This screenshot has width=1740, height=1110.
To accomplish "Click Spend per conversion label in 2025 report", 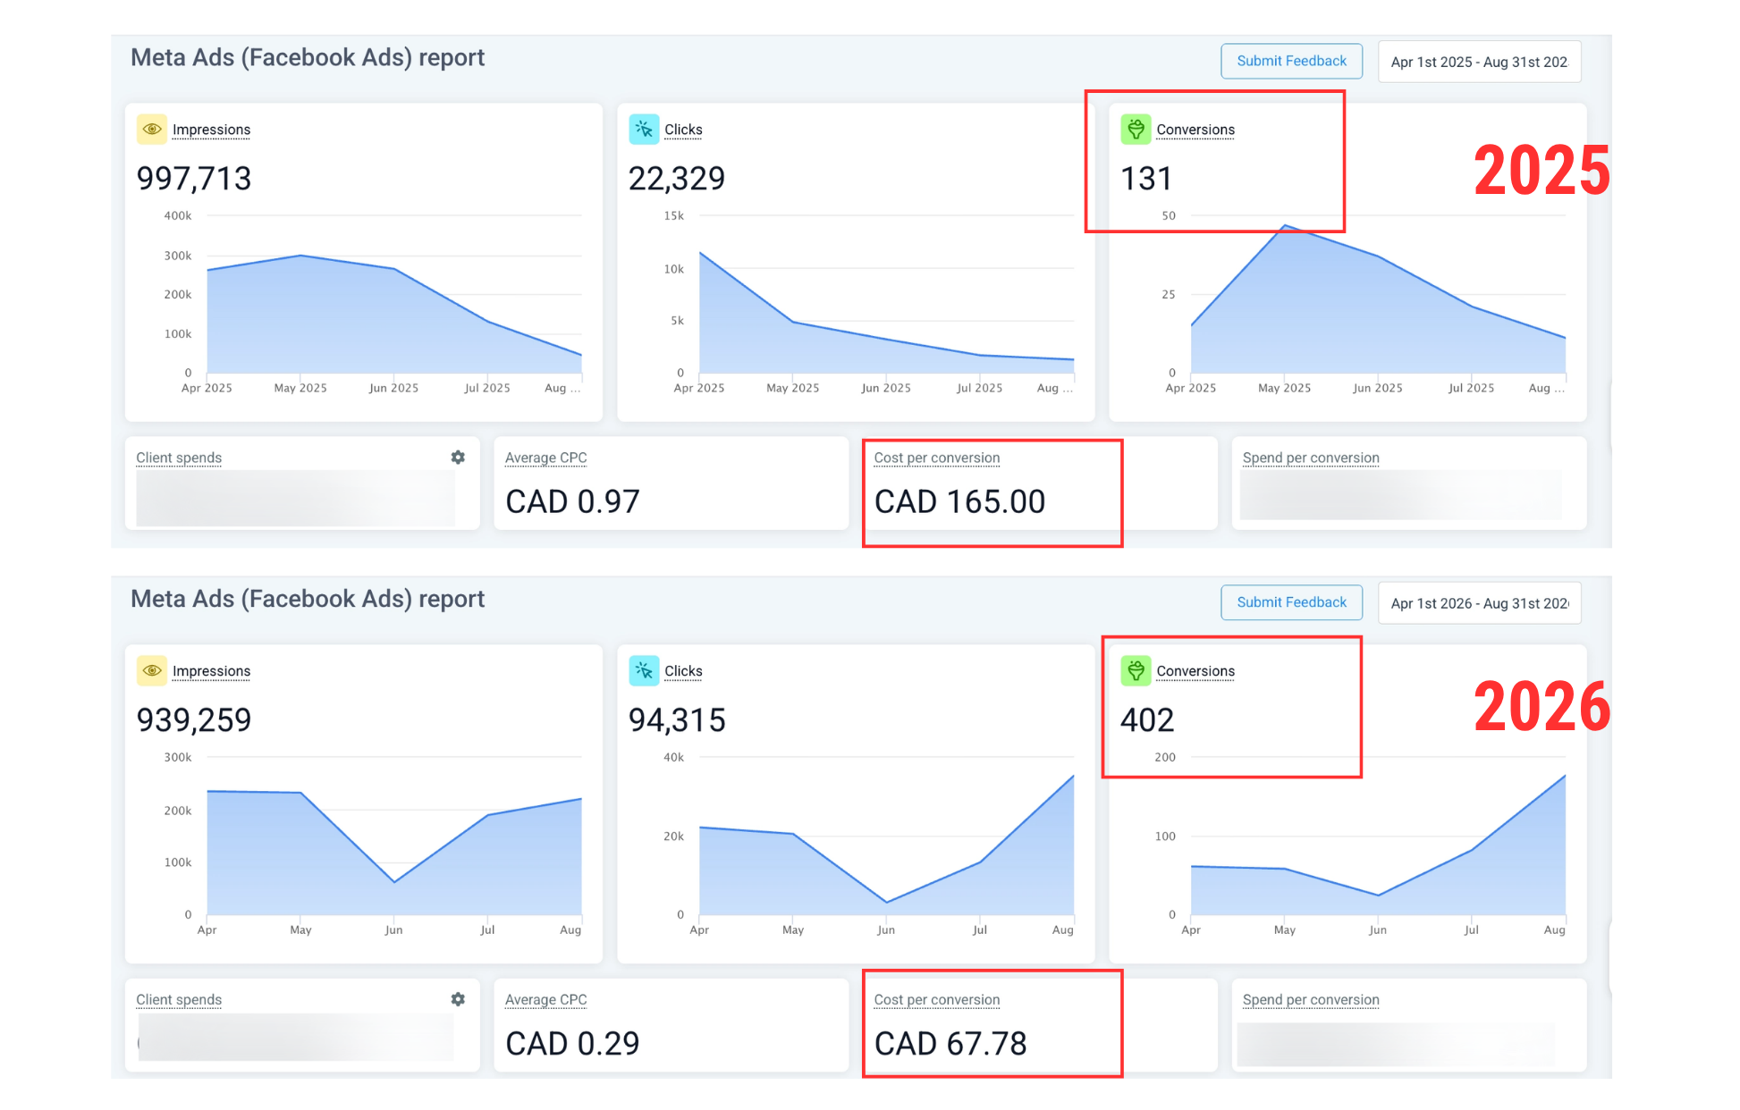I will point(1311,458).
